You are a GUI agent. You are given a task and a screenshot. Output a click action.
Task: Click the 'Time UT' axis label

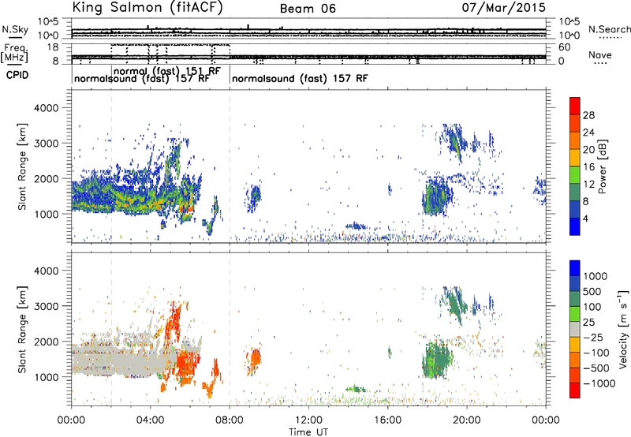pos(308,432)
